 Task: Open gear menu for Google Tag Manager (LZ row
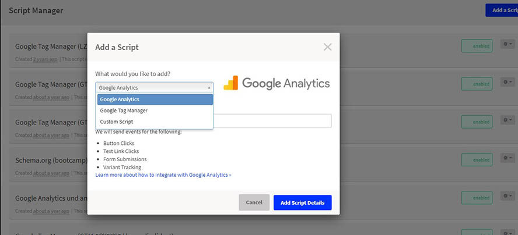tap(508, 44)
